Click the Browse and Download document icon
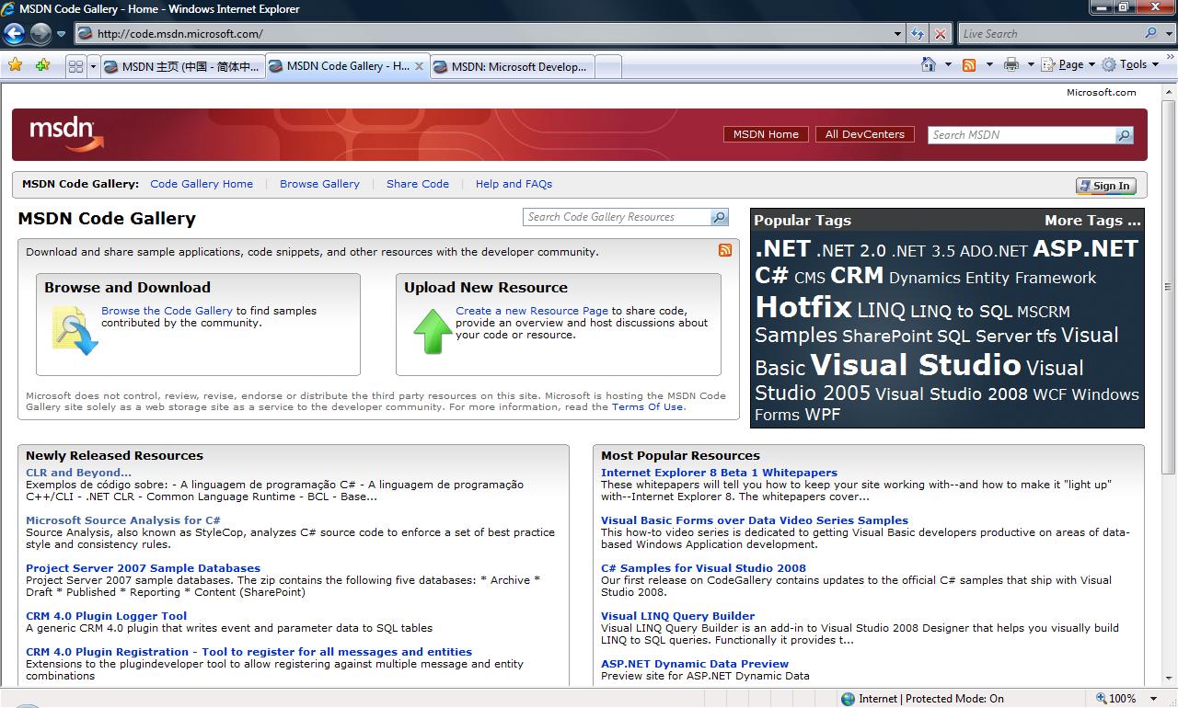The image size is (1178, 708). point(74,331)
